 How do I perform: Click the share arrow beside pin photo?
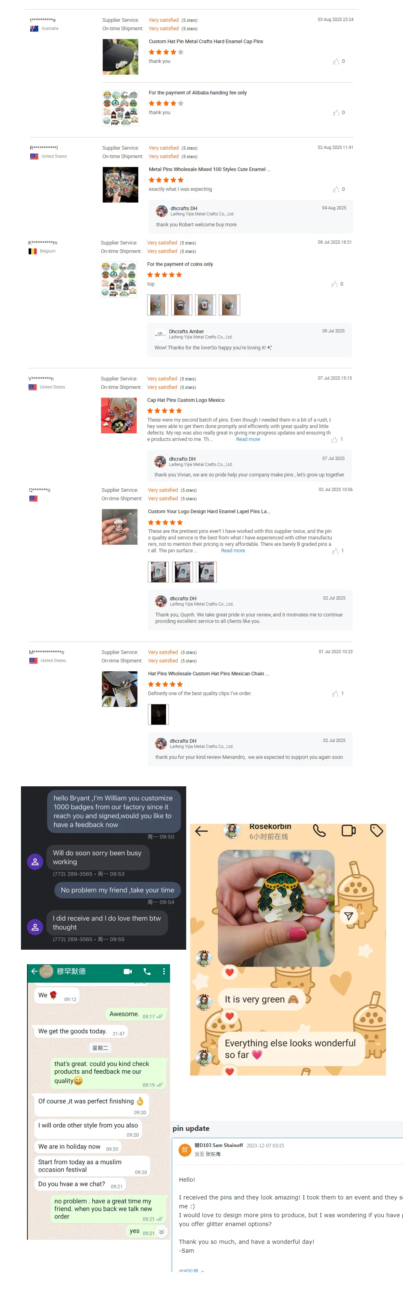click(x=349, y=916)
